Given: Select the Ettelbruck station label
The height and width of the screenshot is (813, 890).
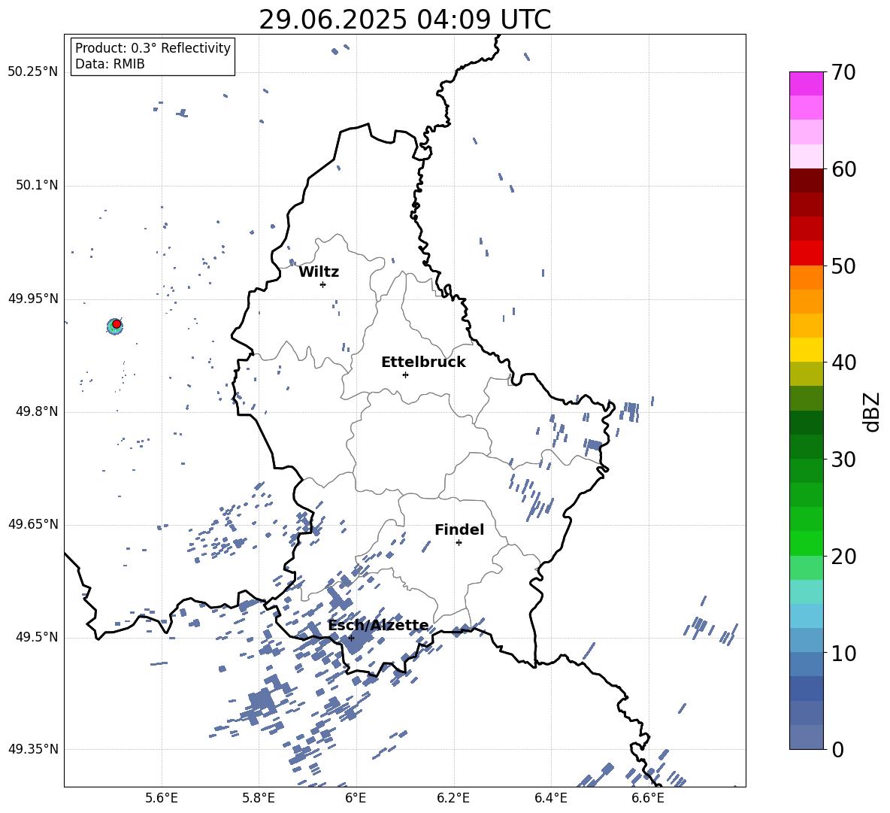Looking at the screenshot, I should coord(423,363).
